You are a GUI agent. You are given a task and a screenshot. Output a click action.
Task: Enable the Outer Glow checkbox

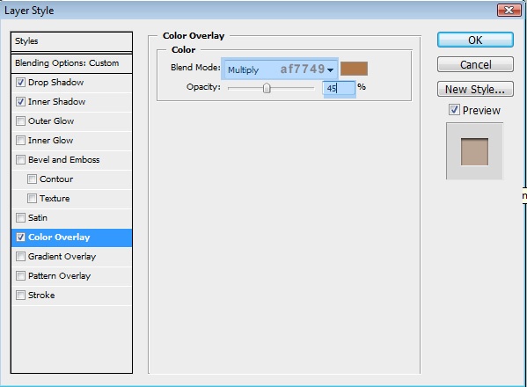click(x=20, y=121)
